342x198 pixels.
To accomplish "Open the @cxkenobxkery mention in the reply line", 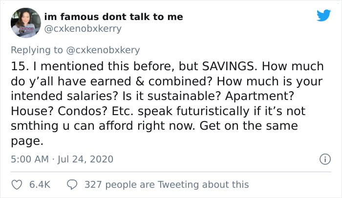I will pos(103,50).
